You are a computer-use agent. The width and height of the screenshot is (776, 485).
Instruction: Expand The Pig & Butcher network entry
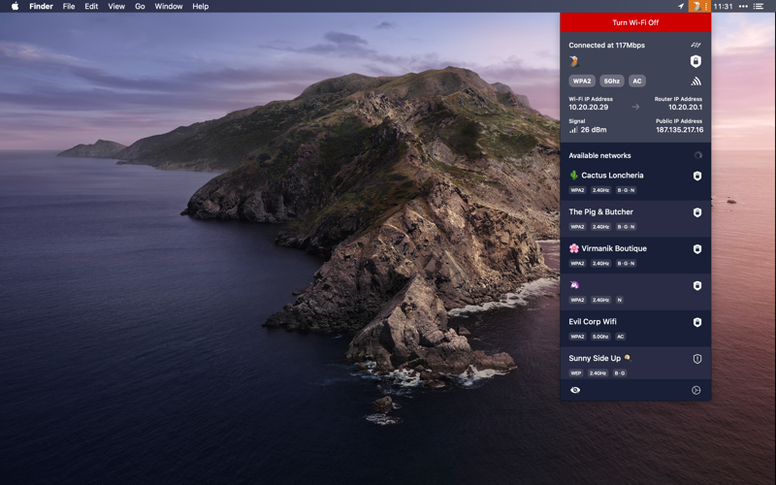[x=635, y=219]
